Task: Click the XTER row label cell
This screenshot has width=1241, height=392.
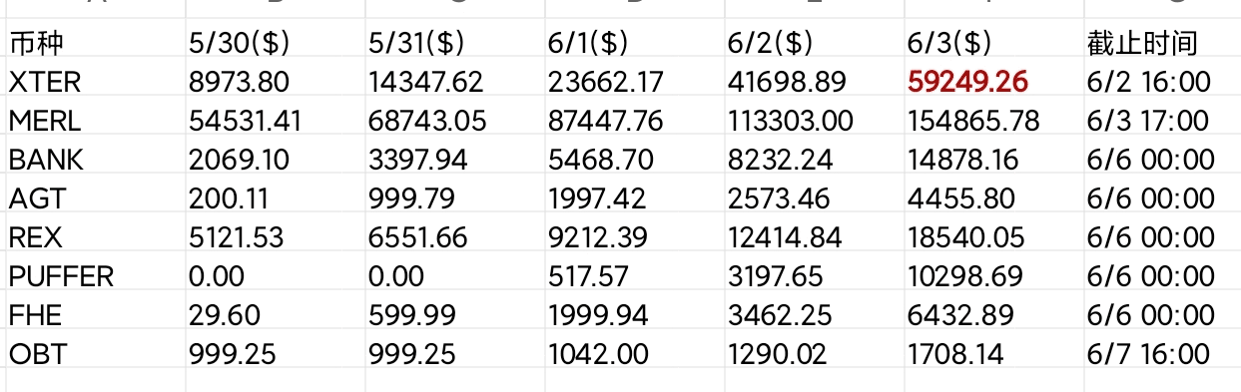Action: [94, 82]
